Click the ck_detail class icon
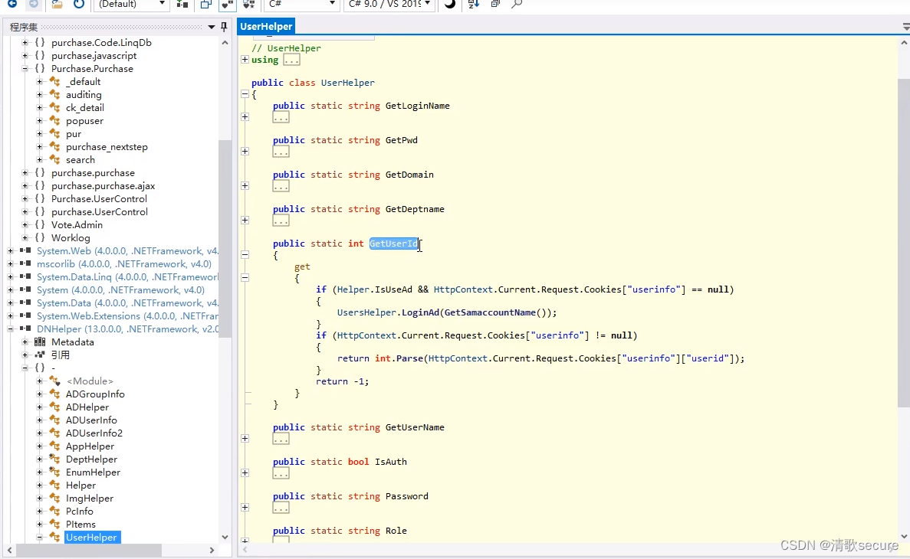Image resolution: width=910 pixels, height=559 pixels. (x=54, y=108)
